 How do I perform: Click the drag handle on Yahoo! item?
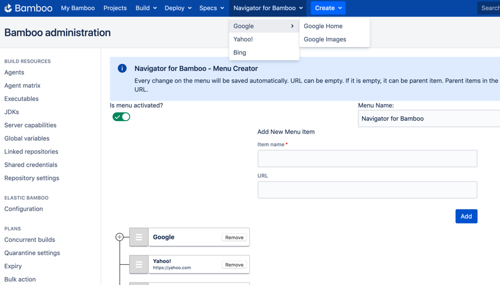coord(139,265)
